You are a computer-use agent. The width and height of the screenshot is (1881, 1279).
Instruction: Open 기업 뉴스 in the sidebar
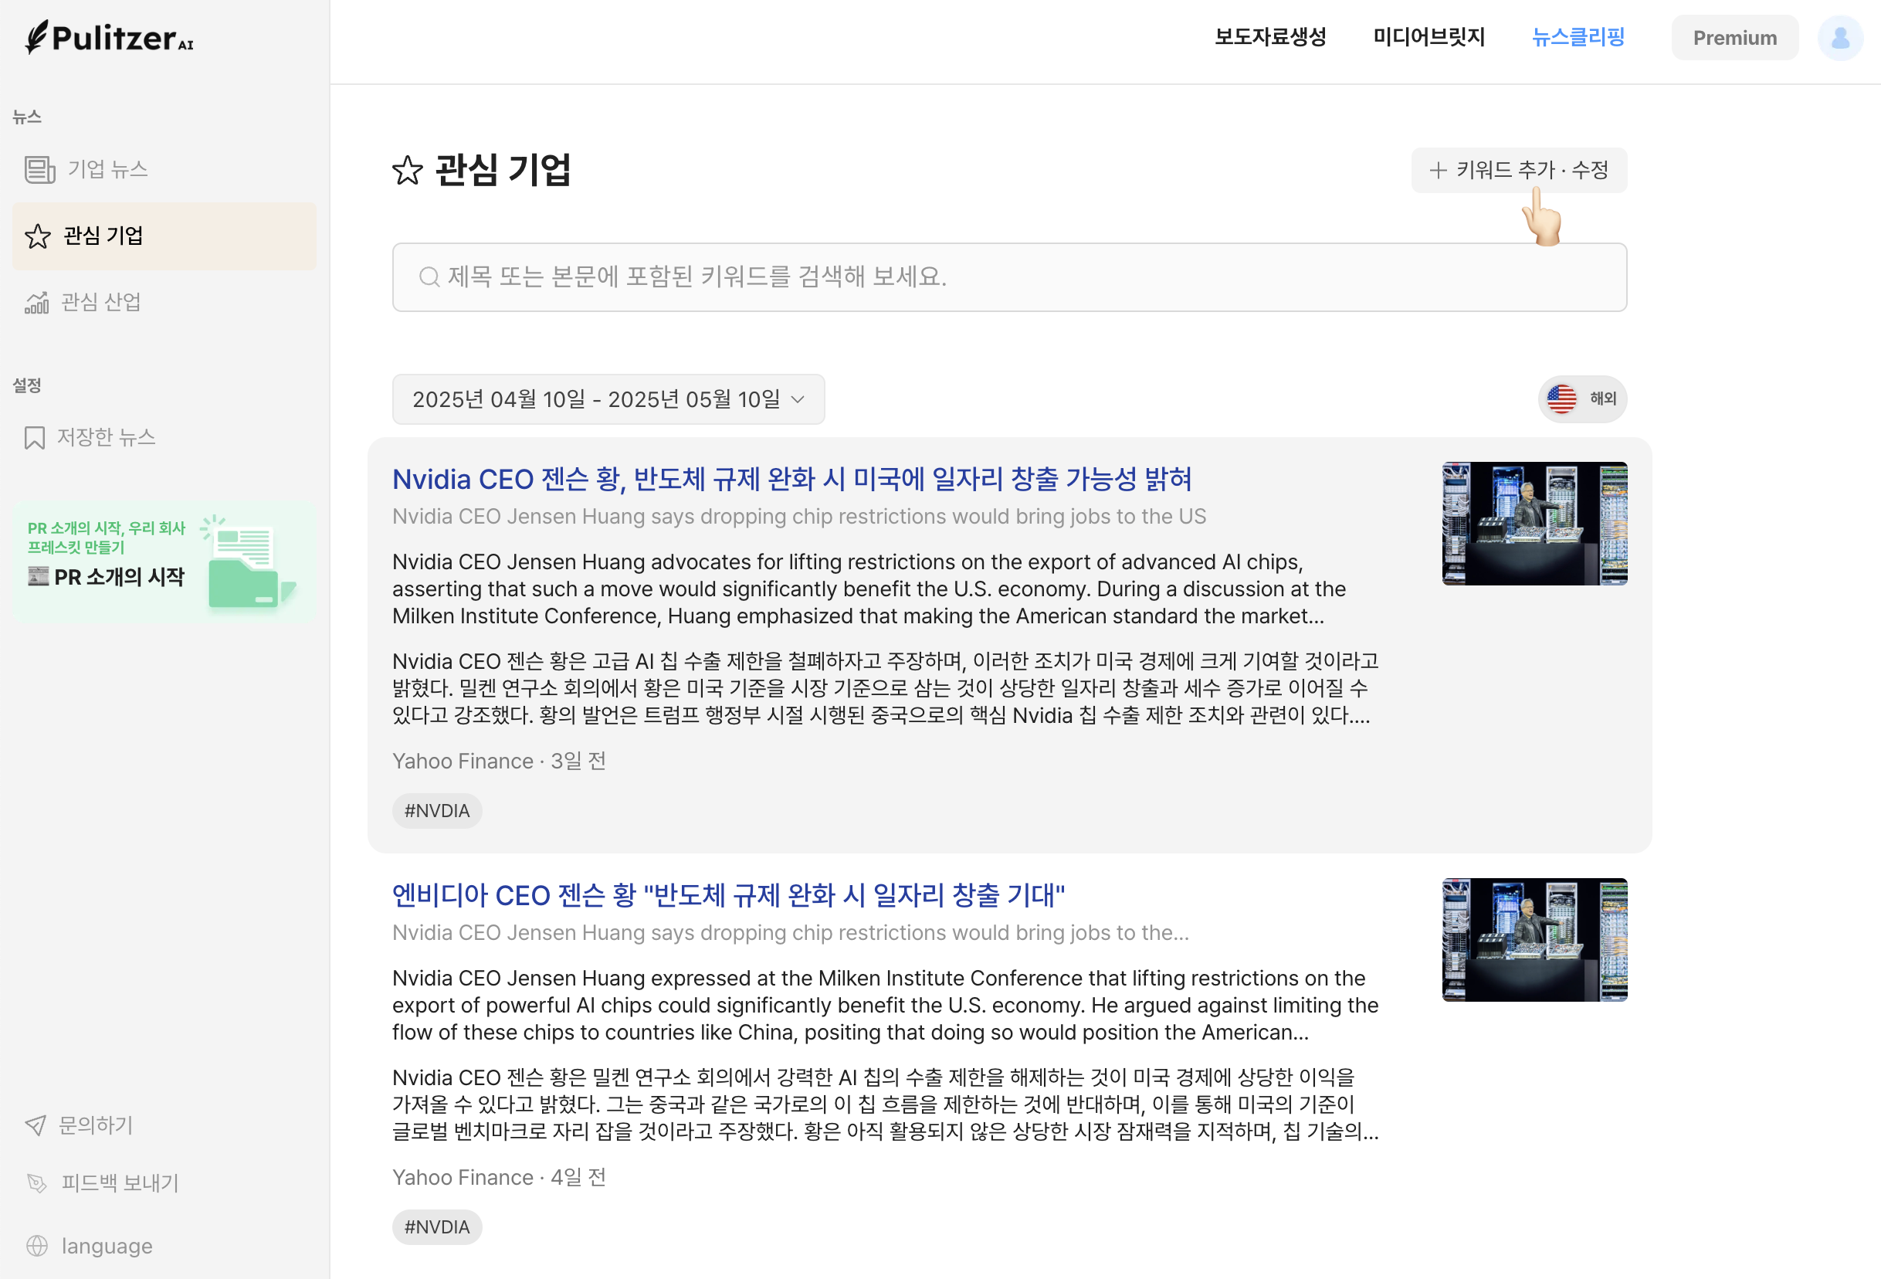(x=86, y=169)
